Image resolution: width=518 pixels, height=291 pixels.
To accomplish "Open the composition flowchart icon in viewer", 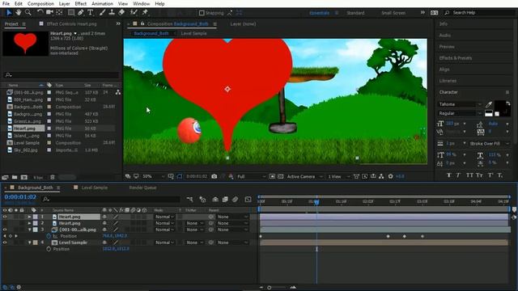I will [381, 176].
